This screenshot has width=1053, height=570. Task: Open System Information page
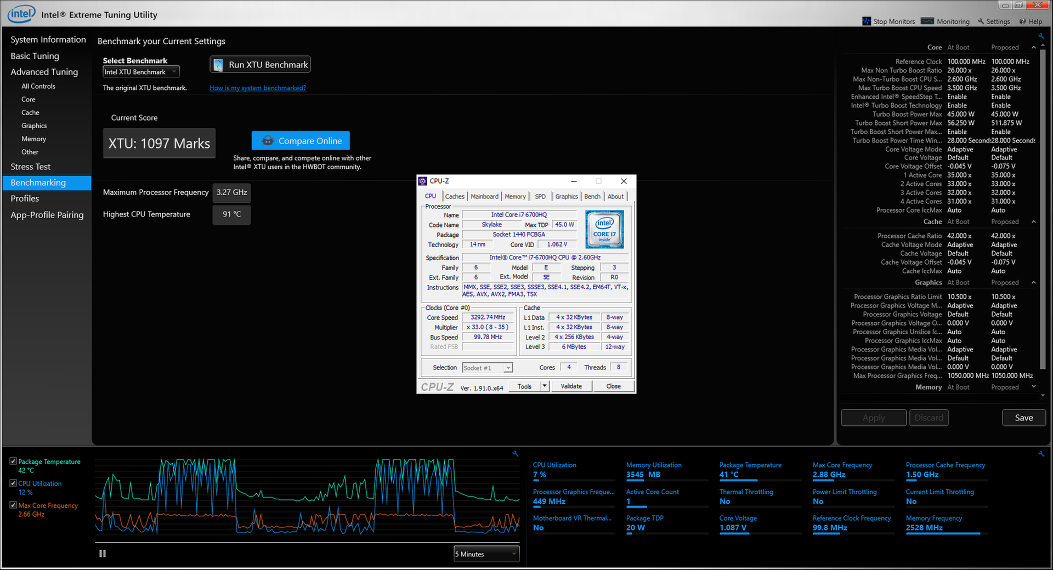click(48, 39)
